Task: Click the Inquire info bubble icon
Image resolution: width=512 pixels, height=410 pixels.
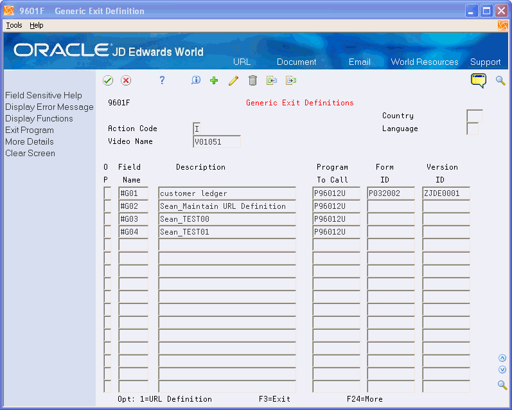Action: pyautogui.click(x=195, y=80)
